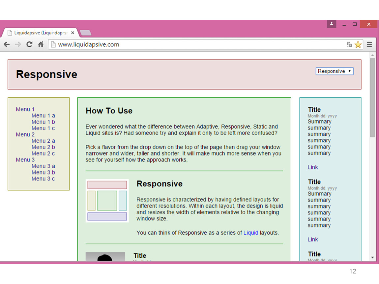The image size is (379, 284).
Task: Open the Responsive layout dropdown
Action: pyautogui.click(x=335, y=71)
